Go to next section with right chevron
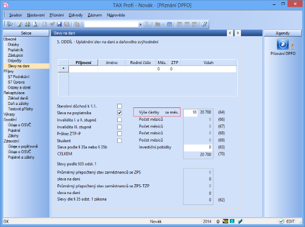Image resolution: width=305 pixels, height=227 pixels. [237, 33]
